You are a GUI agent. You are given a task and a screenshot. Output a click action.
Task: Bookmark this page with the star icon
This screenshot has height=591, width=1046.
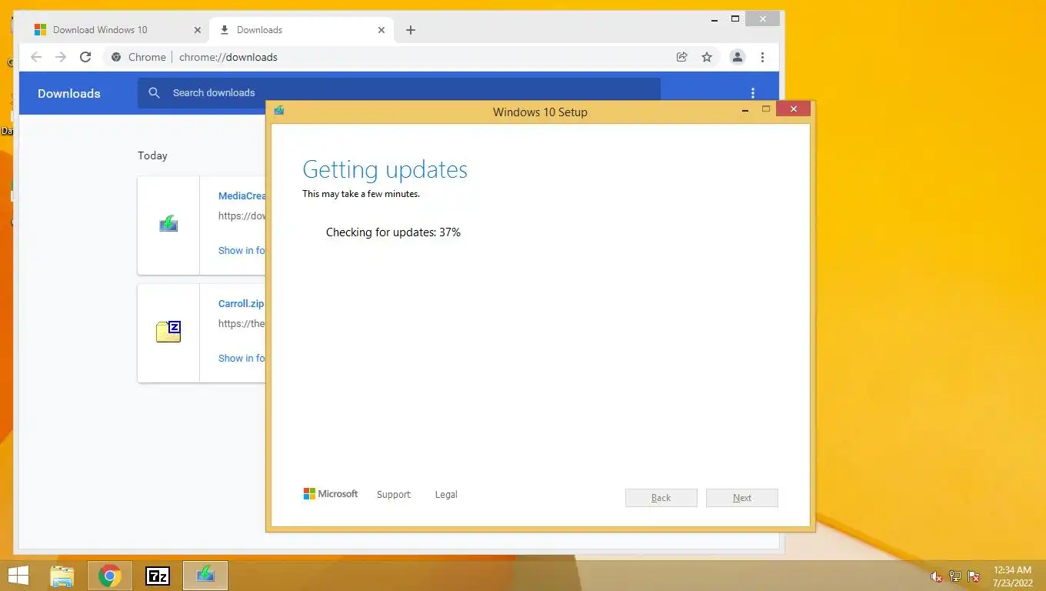point(707,57)
